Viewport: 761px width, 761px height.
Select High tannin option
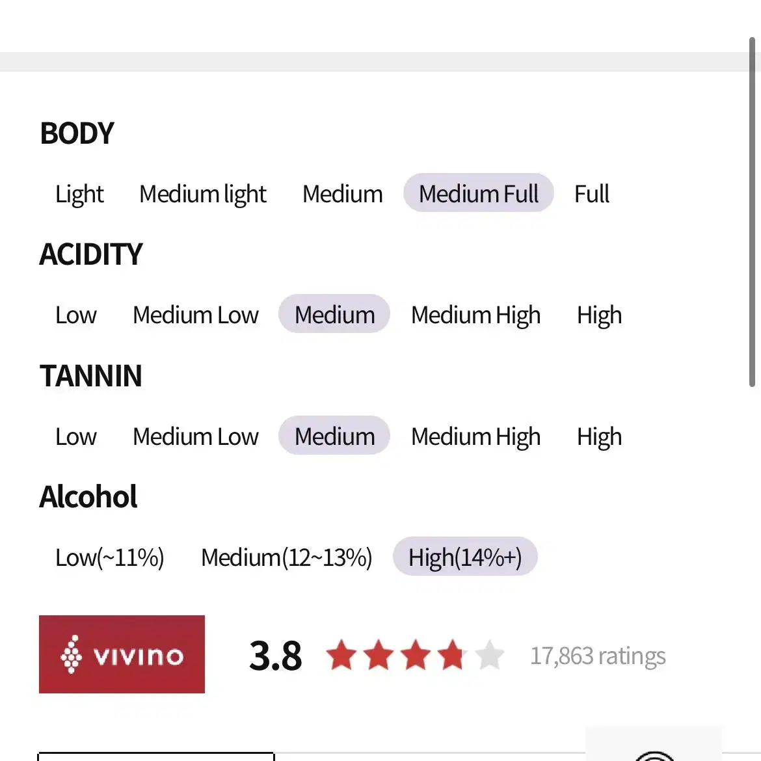(x=600, y=437)
